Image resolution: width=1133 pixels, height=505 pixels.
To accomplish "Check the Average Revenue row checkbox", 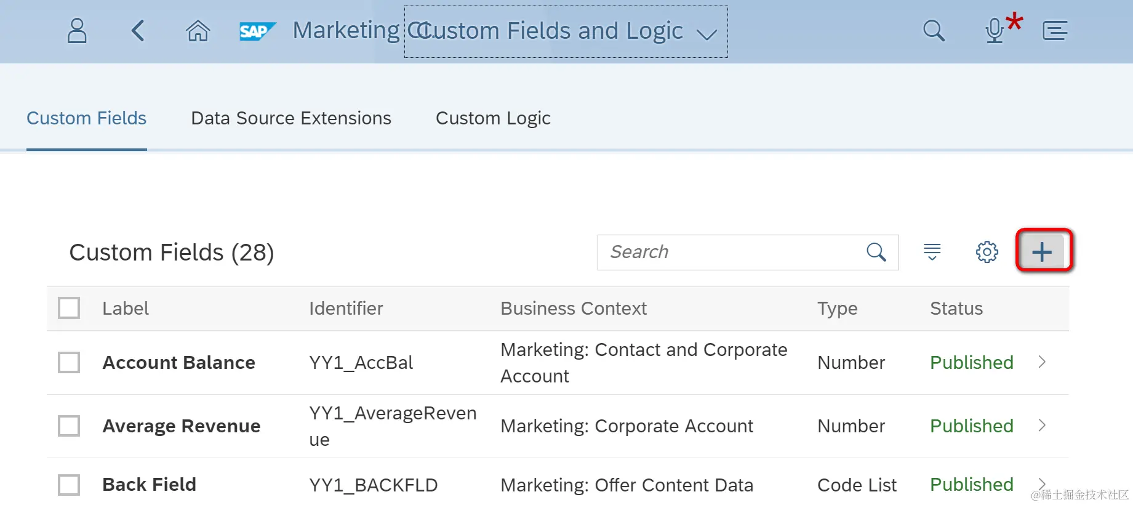I will [x=69, y=426].
